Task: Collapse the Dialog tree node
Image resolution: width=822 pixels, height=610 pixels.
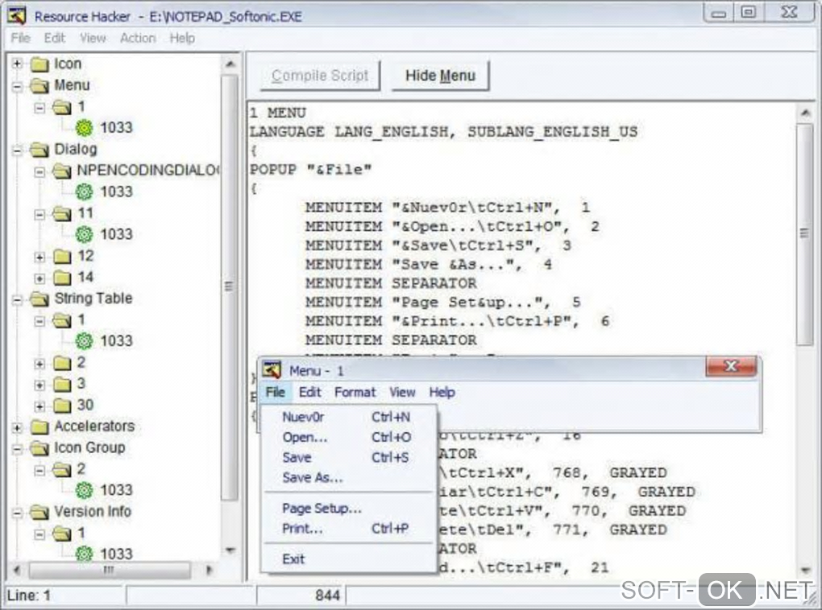Action: [x=17, y=150]
